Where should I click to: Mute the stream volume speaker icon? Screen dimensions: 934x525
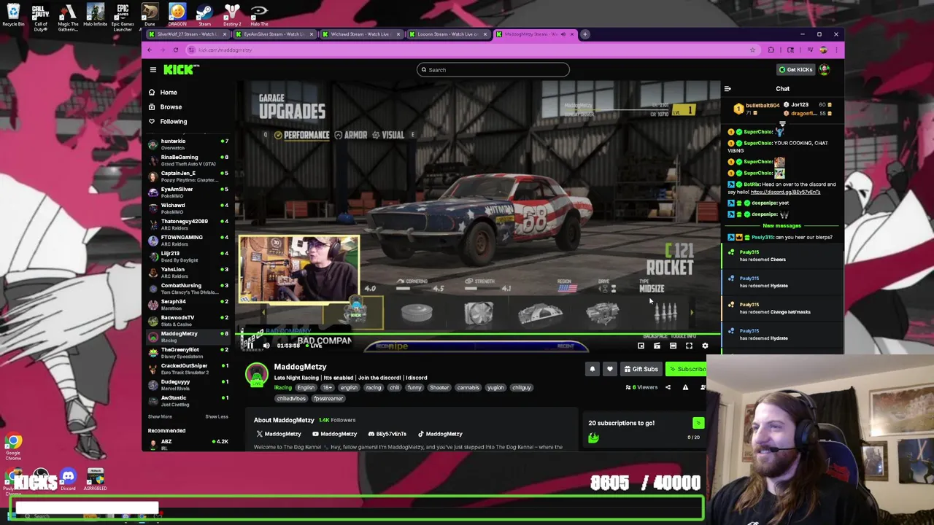266,346
